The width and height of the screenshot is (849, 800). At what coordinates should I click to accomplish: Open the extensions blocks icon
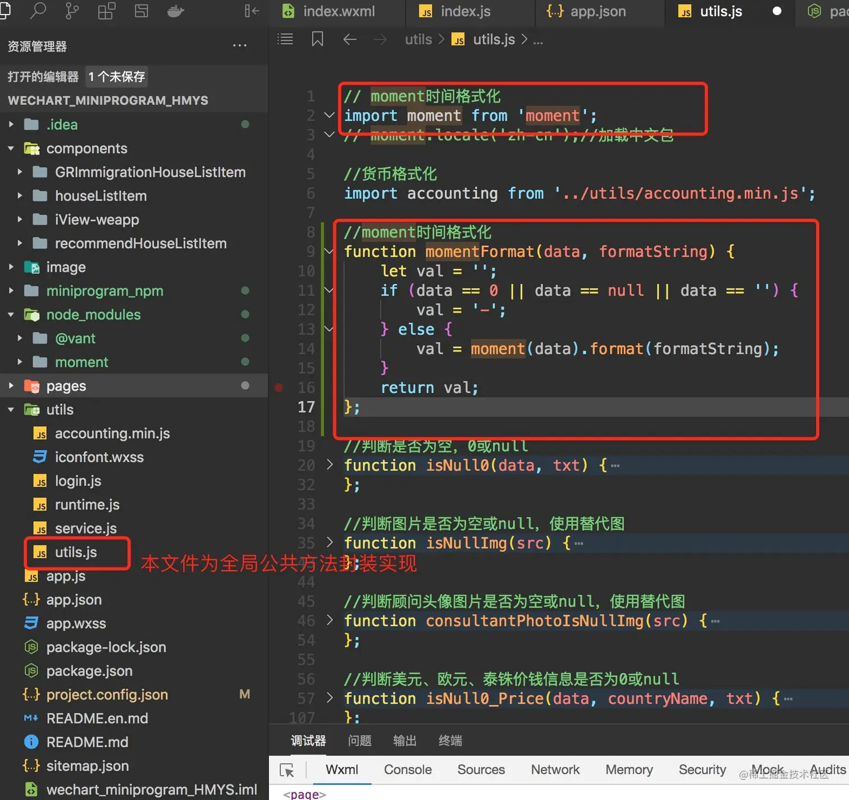(107, 11)
